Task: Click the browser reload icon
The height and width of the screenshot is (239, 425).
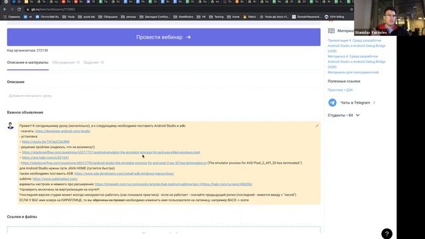Action: [x=19, y=9]
